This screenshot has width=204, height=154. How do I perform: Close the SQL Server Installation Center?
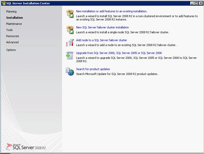click(201, 3)
